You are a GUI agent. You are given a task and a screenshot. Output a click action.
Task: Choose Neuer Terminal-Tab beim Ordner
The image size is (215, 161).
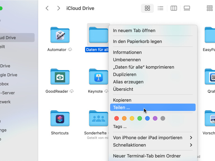tap(153, 156)
